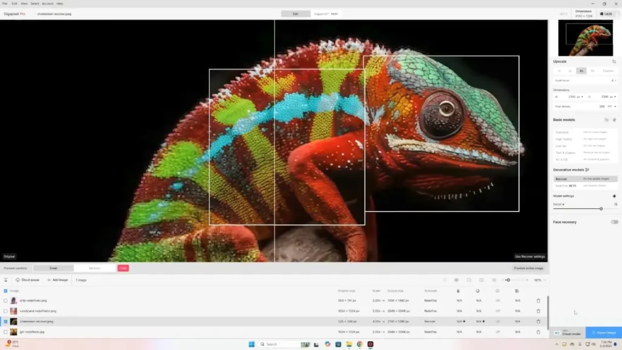622x350 pixels.
Task: Click the crop icon beside Upscale
Action: pyautogui.click(x=614, y=61)
